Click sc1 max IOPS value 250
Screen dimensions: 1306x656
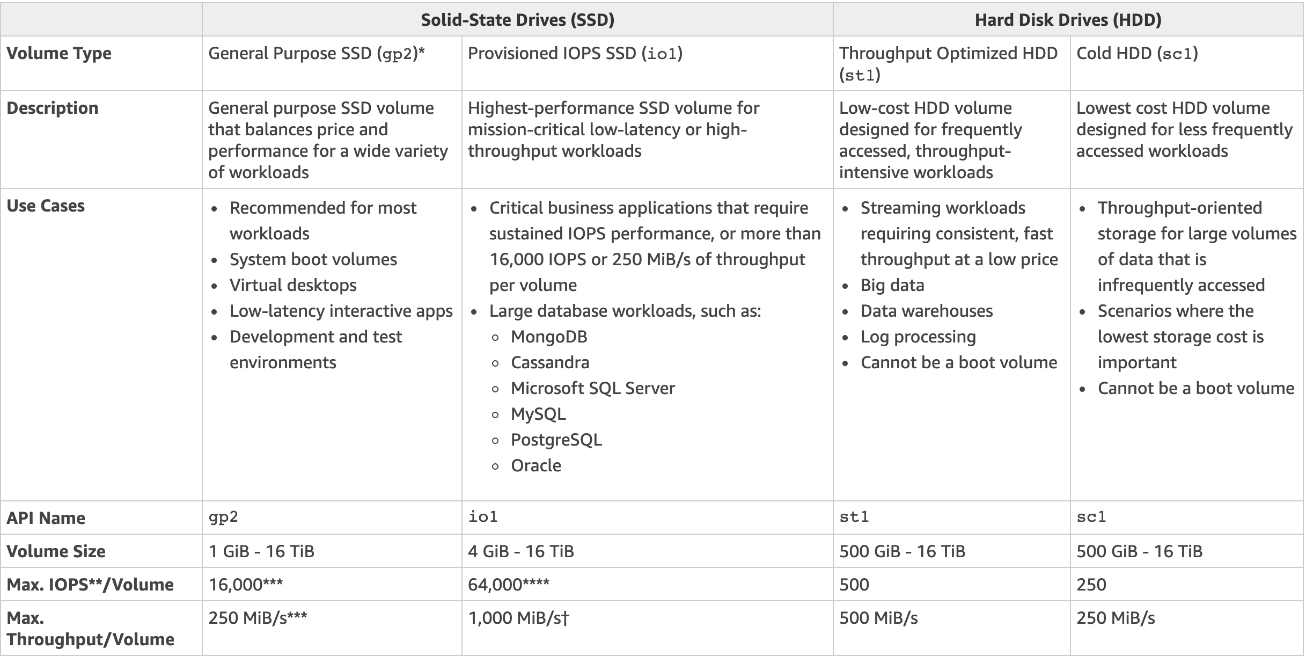pos(1091,585)
